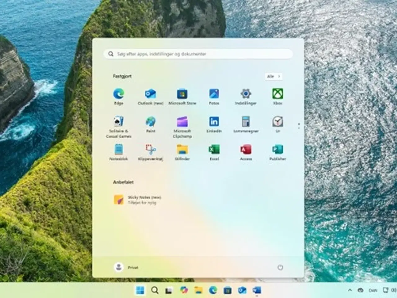Open File Explorer from the taskbar
This screenshot has height=298, width=397.
[x=198, y=290]
